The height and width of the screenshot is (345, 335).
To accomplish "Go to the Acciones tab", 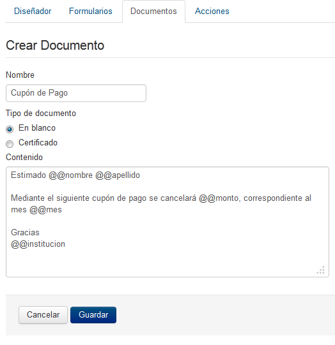I will [x=212, y=11].
